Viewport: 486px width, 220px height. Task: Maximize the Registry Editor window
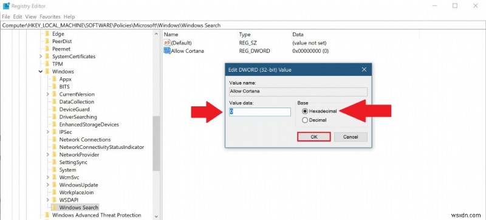point(454,5)
